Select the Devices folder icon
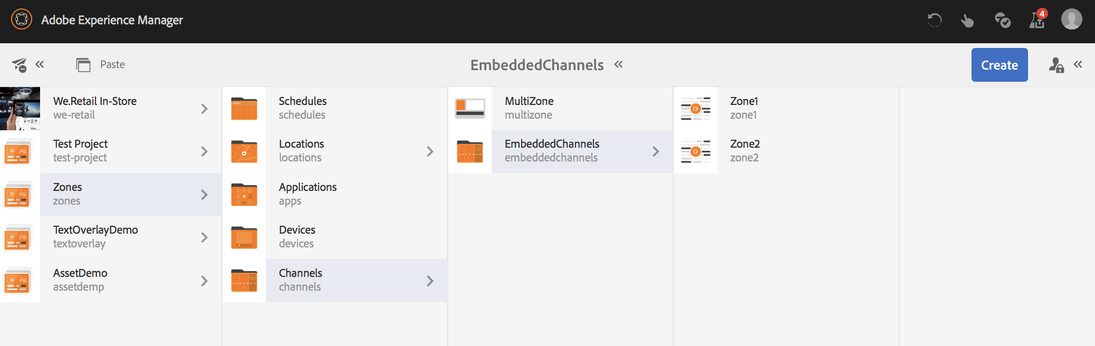The height and width of the screenshot is (346, 1095). (x=244, y=237)
